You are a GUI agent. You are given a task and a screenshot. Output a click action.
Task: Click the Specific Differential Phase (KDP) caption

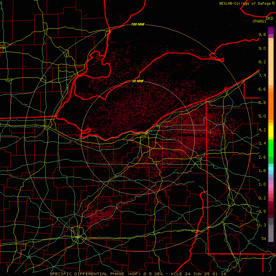(x=96, y=274)
